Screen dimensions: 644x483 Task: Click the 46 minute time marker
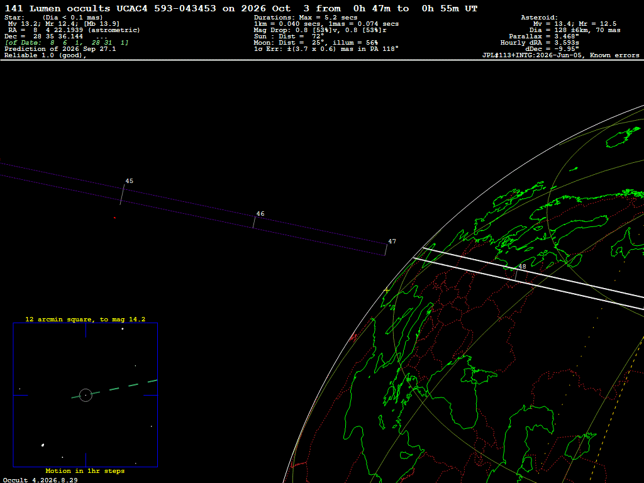click(x=260, y=214)
